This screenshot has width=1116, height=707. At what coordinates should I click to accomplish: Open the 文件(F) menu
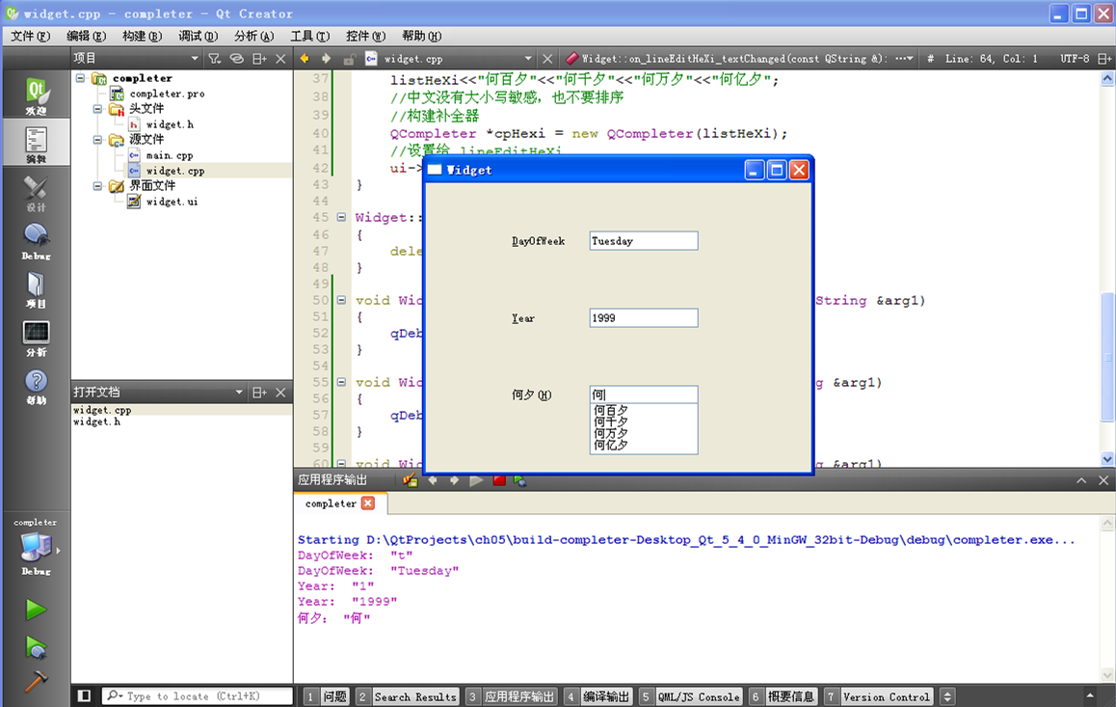[x=30, y=36]
